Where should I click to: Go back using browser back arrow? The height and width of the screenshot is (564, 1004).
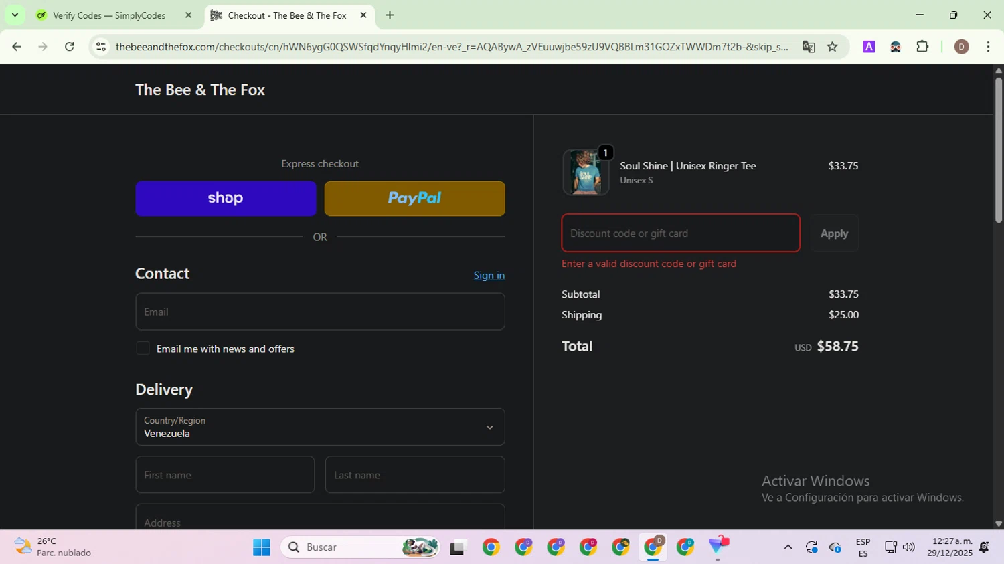pyautogui.click(x=17, y=47)
